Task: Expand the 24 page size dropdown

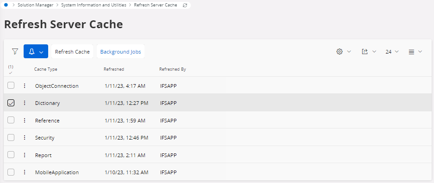Action: tap(392, 52)
